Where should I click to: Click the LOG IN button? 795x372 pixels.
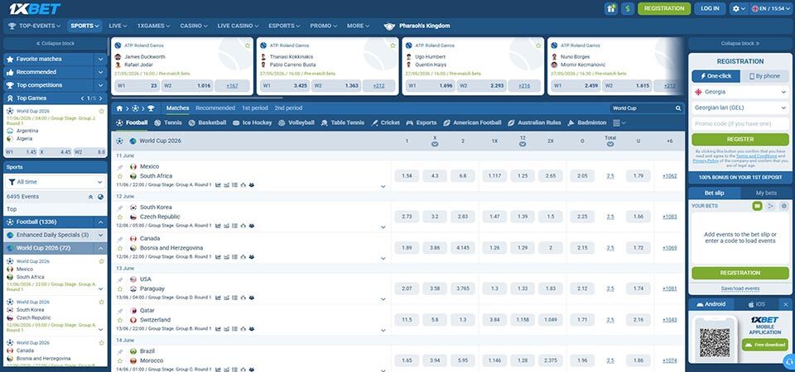pos(710,8)
